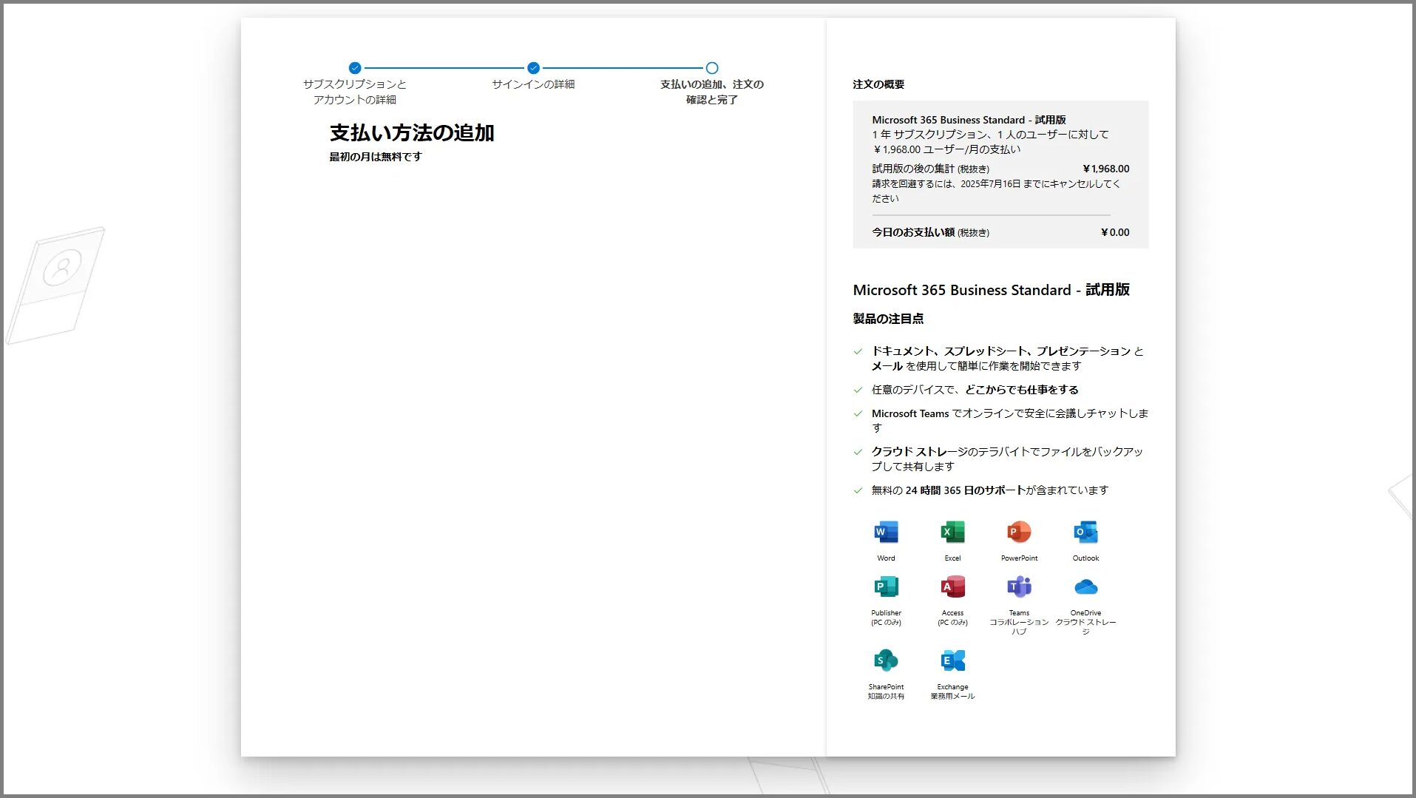Click the cancel-by 2025年7月16日 notice text
1416x798 pixels.
pos(996,191)
